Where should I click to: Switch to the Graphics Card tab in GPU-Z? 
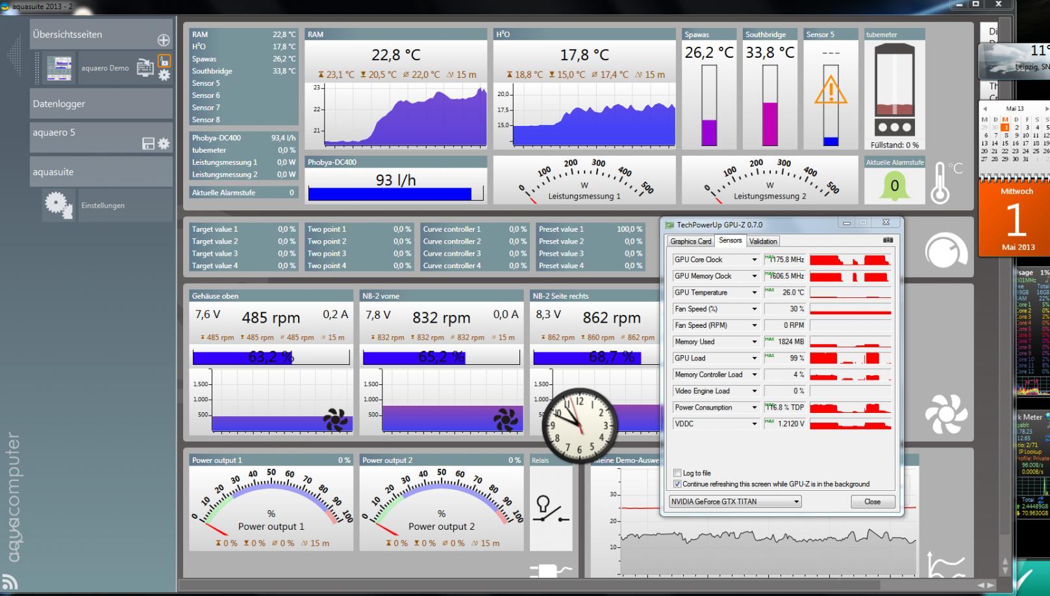pos(691,241)
